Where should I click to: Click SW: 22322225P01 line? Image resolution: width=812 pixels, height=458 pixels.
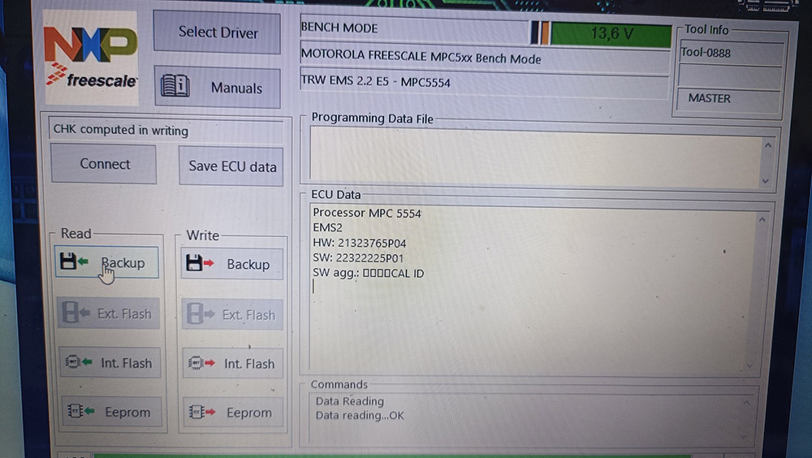(x=358, y=258)
